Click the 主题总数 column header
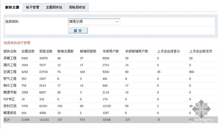The height and width of the screenshot is (129, 218). click(28, 51)
